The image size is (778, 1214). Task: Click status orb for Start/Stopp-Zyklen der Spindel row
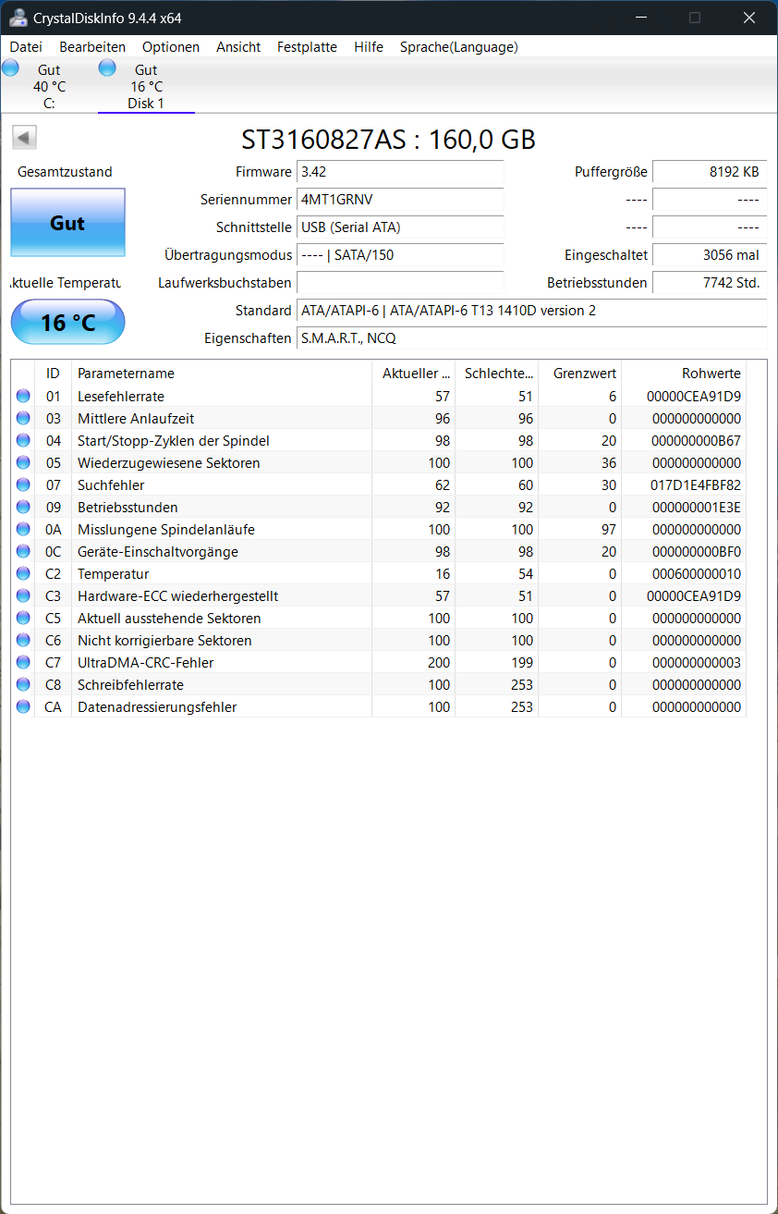pos(23,441)
